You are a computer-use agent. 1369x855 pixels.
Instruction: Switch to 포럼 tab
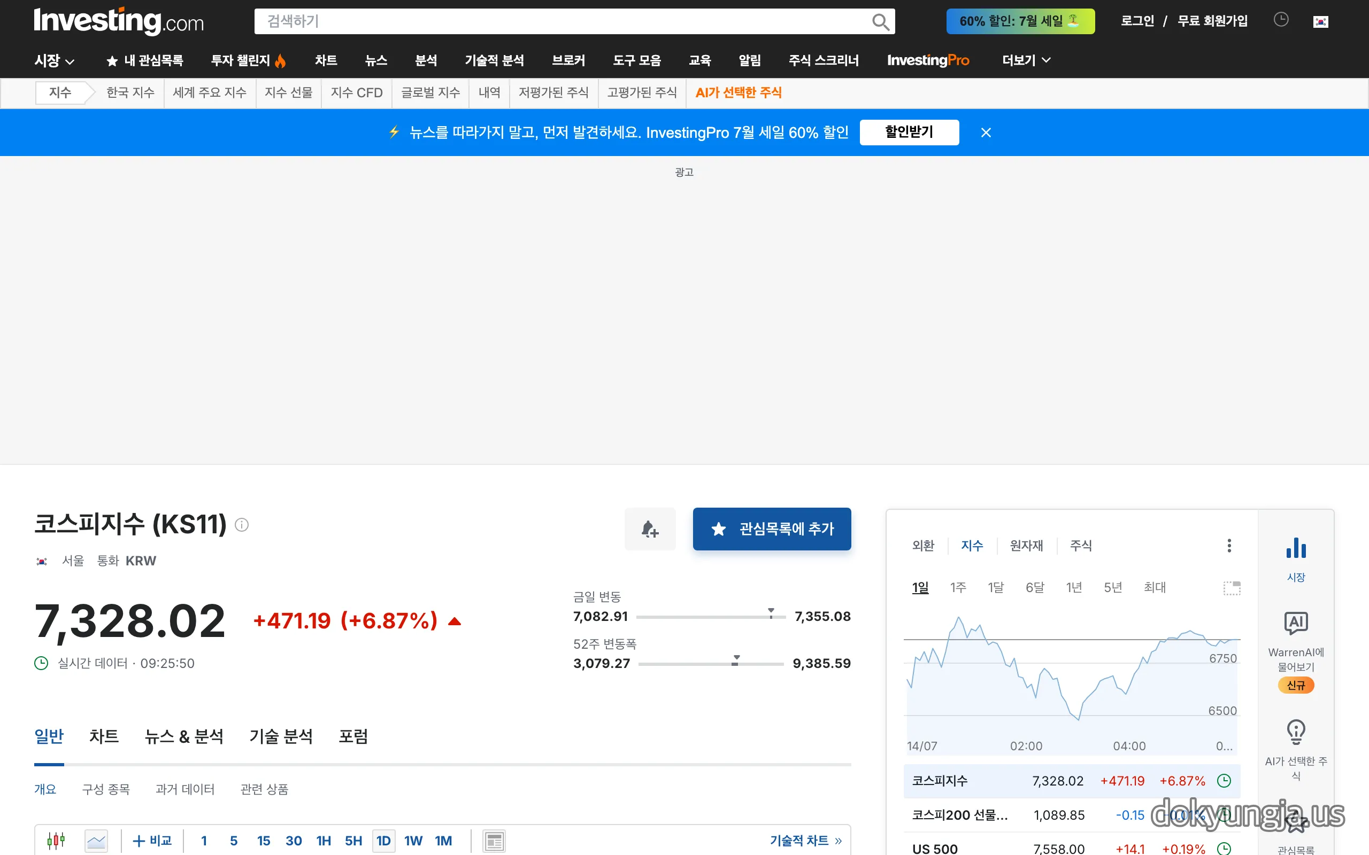(x=353, y=736)
